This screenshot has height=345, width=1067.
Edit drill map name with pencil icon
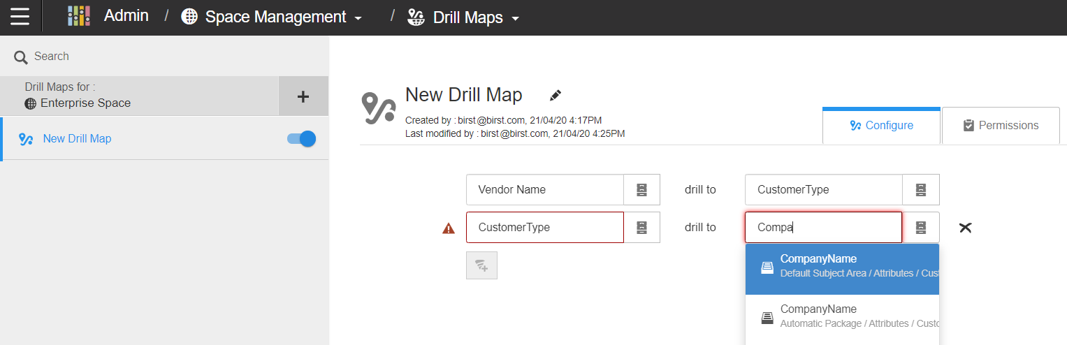556,95
